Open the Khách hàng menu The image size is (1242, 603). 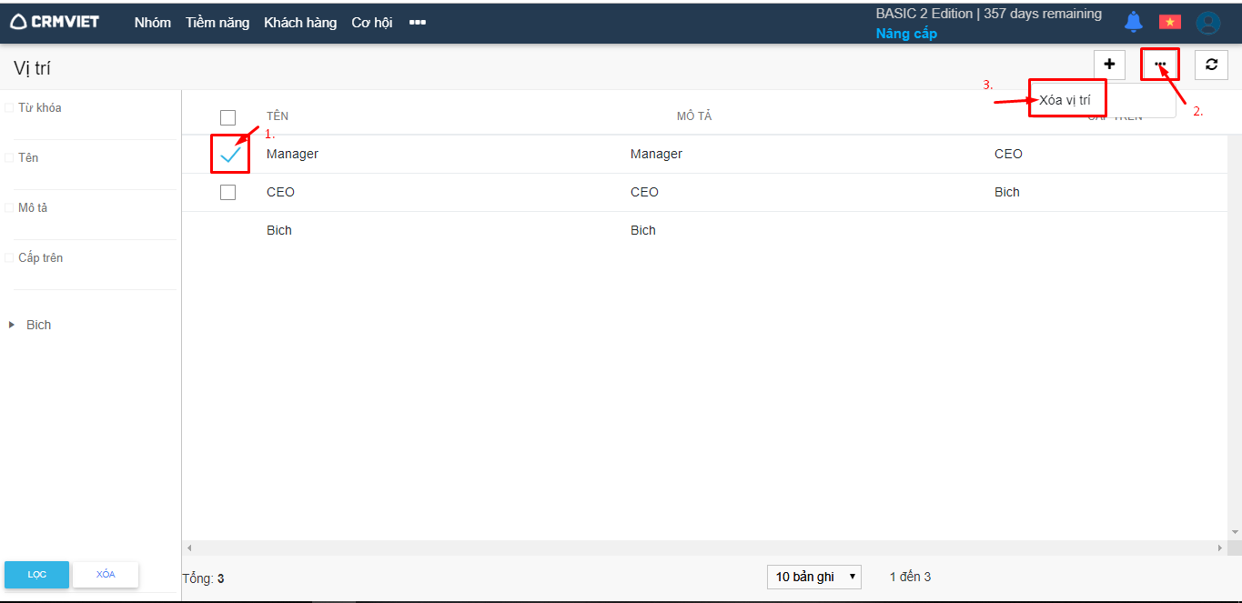click(x=300, y=23)
